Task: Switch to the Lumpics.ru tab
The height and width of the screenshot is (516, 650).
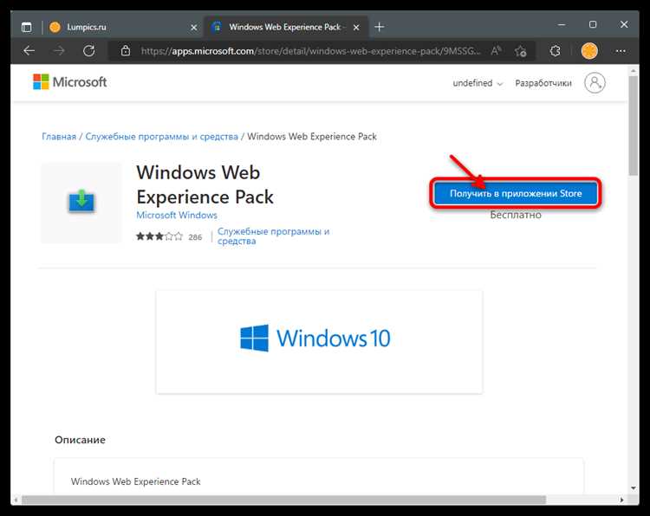Action: [x=124, y=28]
